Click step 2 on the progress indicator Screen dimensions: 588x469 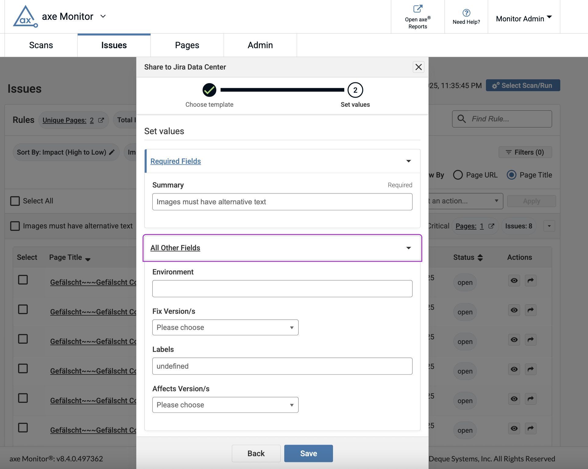coord(355,90)
